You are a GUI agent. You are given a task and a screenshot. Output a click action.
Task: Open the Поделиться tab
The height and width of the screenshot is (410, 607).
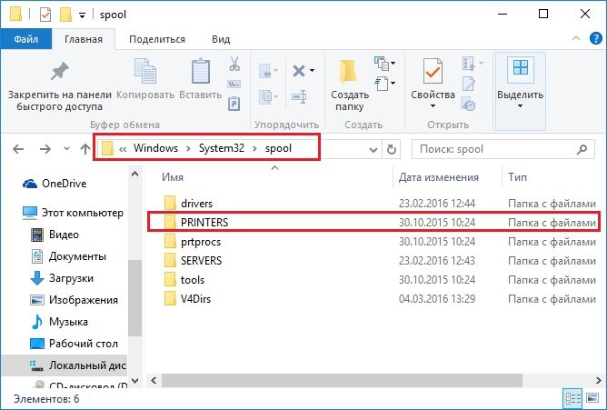click(x=156, y=39)
